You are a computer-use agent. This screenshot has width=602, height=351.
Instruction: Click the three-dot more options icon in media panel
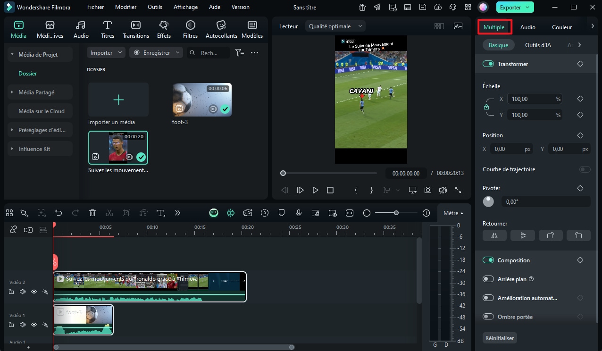[255, 53]
